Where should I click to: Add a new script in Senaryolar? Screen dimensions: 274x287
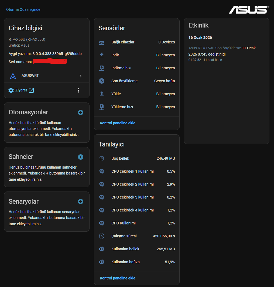click(x=81, y=201)
